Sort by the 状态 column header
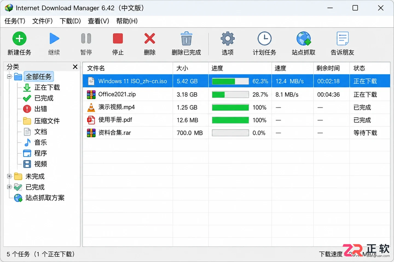394x262 pixels. tap(370, 68)
